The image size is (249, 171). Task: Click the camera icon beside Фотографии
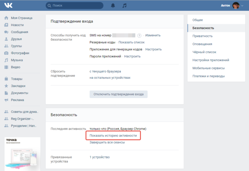tap(6, 53)
